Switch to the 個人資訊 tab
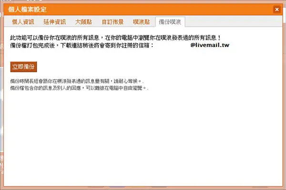The width and height of the screenshot is (286, 190). point(23,22)
